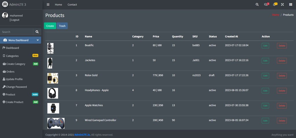Image resolution: width=296 pixels, height=138 pixels.
Task: Click the sidebar search magnifier button
Action: [37, 32]
